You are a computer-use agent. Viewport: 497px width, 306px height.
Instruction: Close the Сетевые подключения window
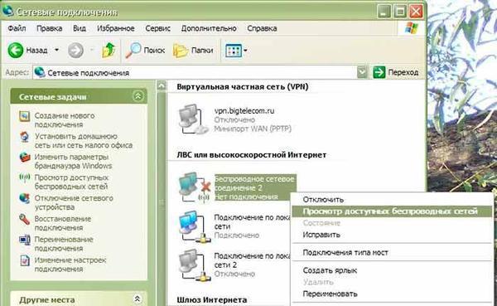pyautogui.click(x=416, y=12)
